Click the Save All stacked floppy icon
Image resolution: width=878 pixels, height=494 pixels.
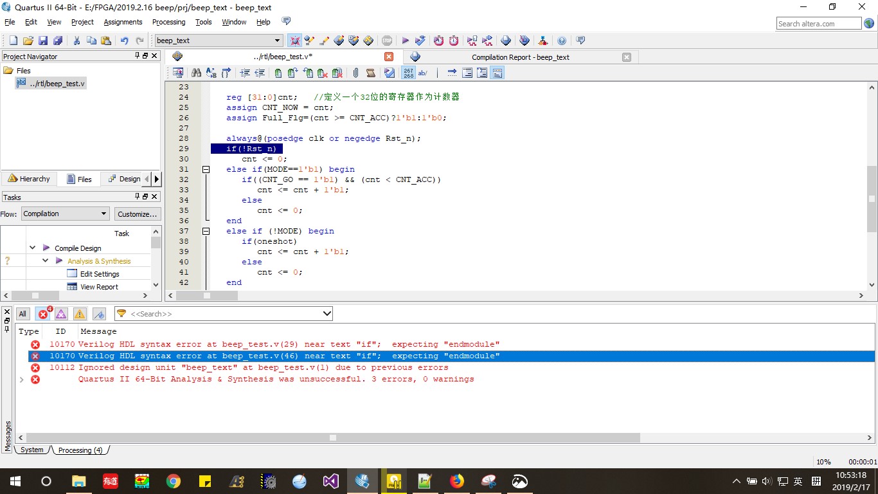tap(58, 41)
